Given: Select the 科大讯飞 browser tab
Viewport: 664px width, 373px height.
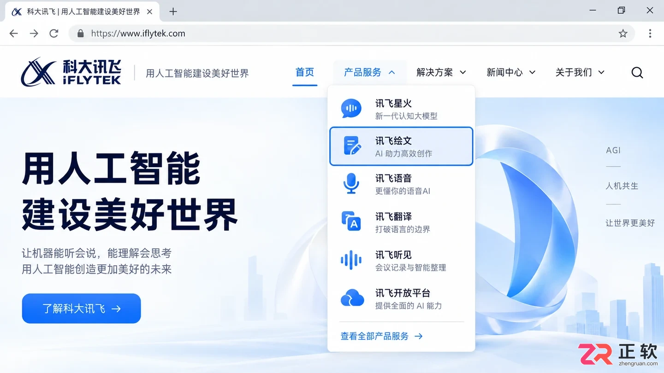Looking at the screenshot, I should pyautogui.click(x=83, y=12).
